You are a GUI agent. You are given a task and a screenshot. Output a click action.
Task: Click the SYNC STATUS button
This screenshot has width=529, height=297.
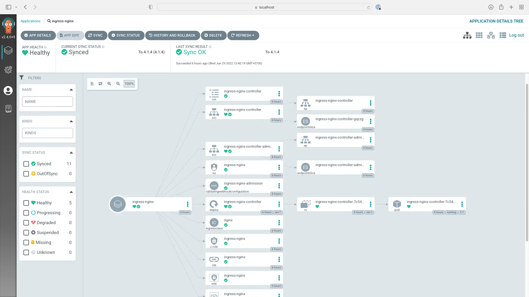126,35
